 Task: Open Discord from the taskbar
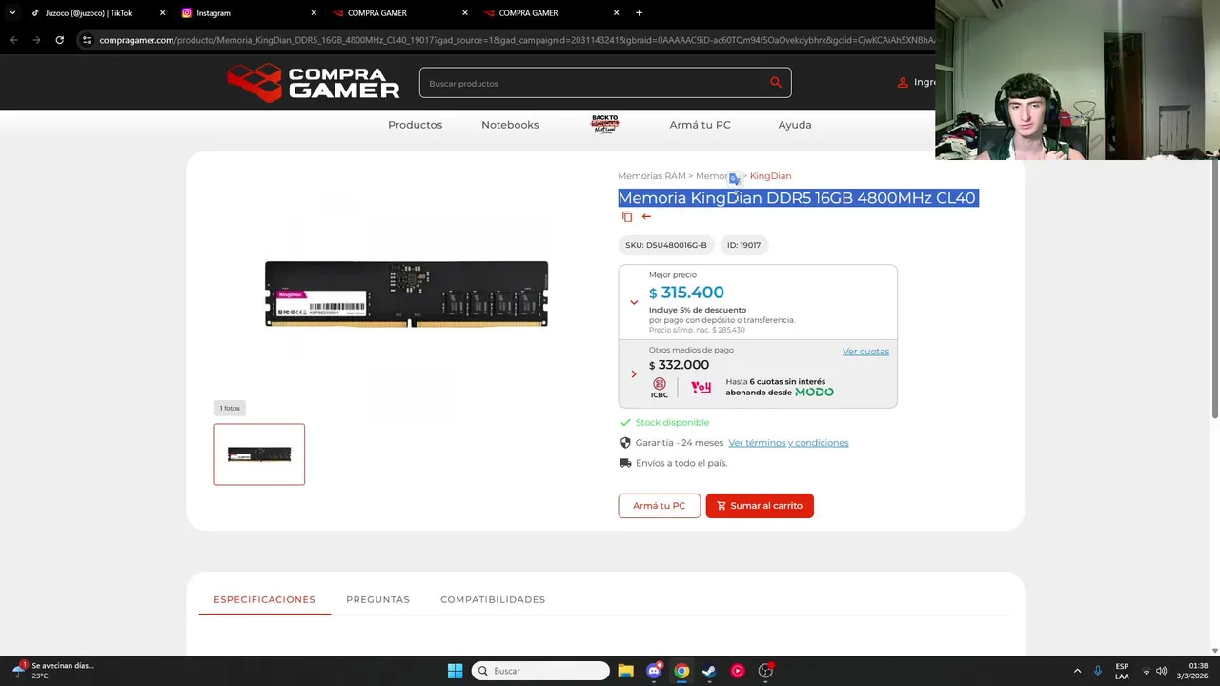[x=654, y=671]
